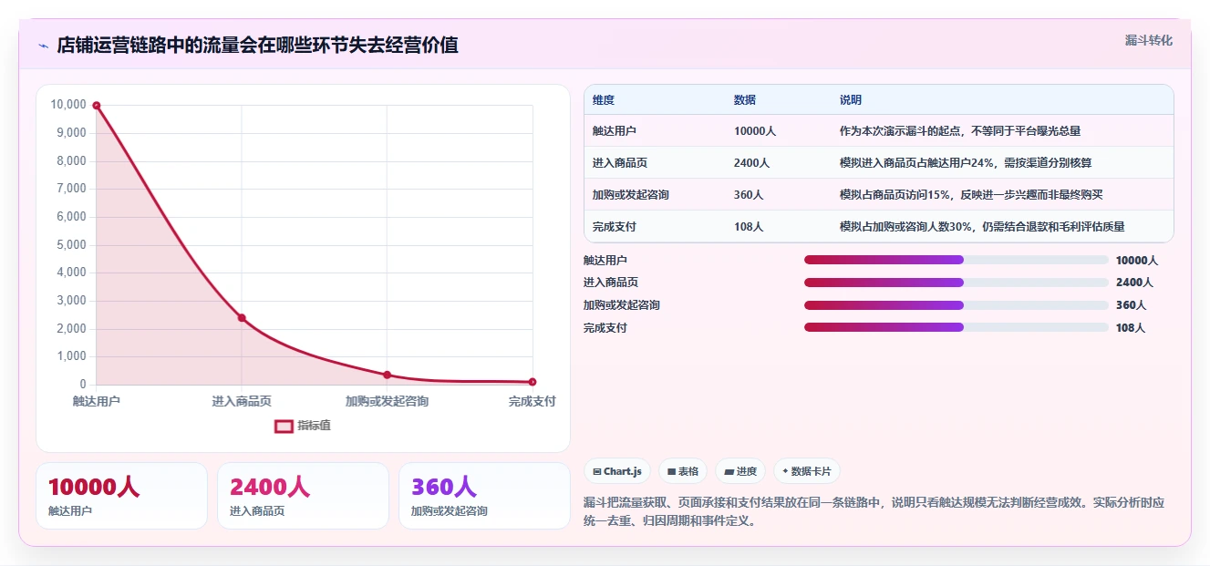Click the 2400人 label beside progress bar
Image resolution: width=1210 pixels, height=566 pixels.
[1134, 283]
